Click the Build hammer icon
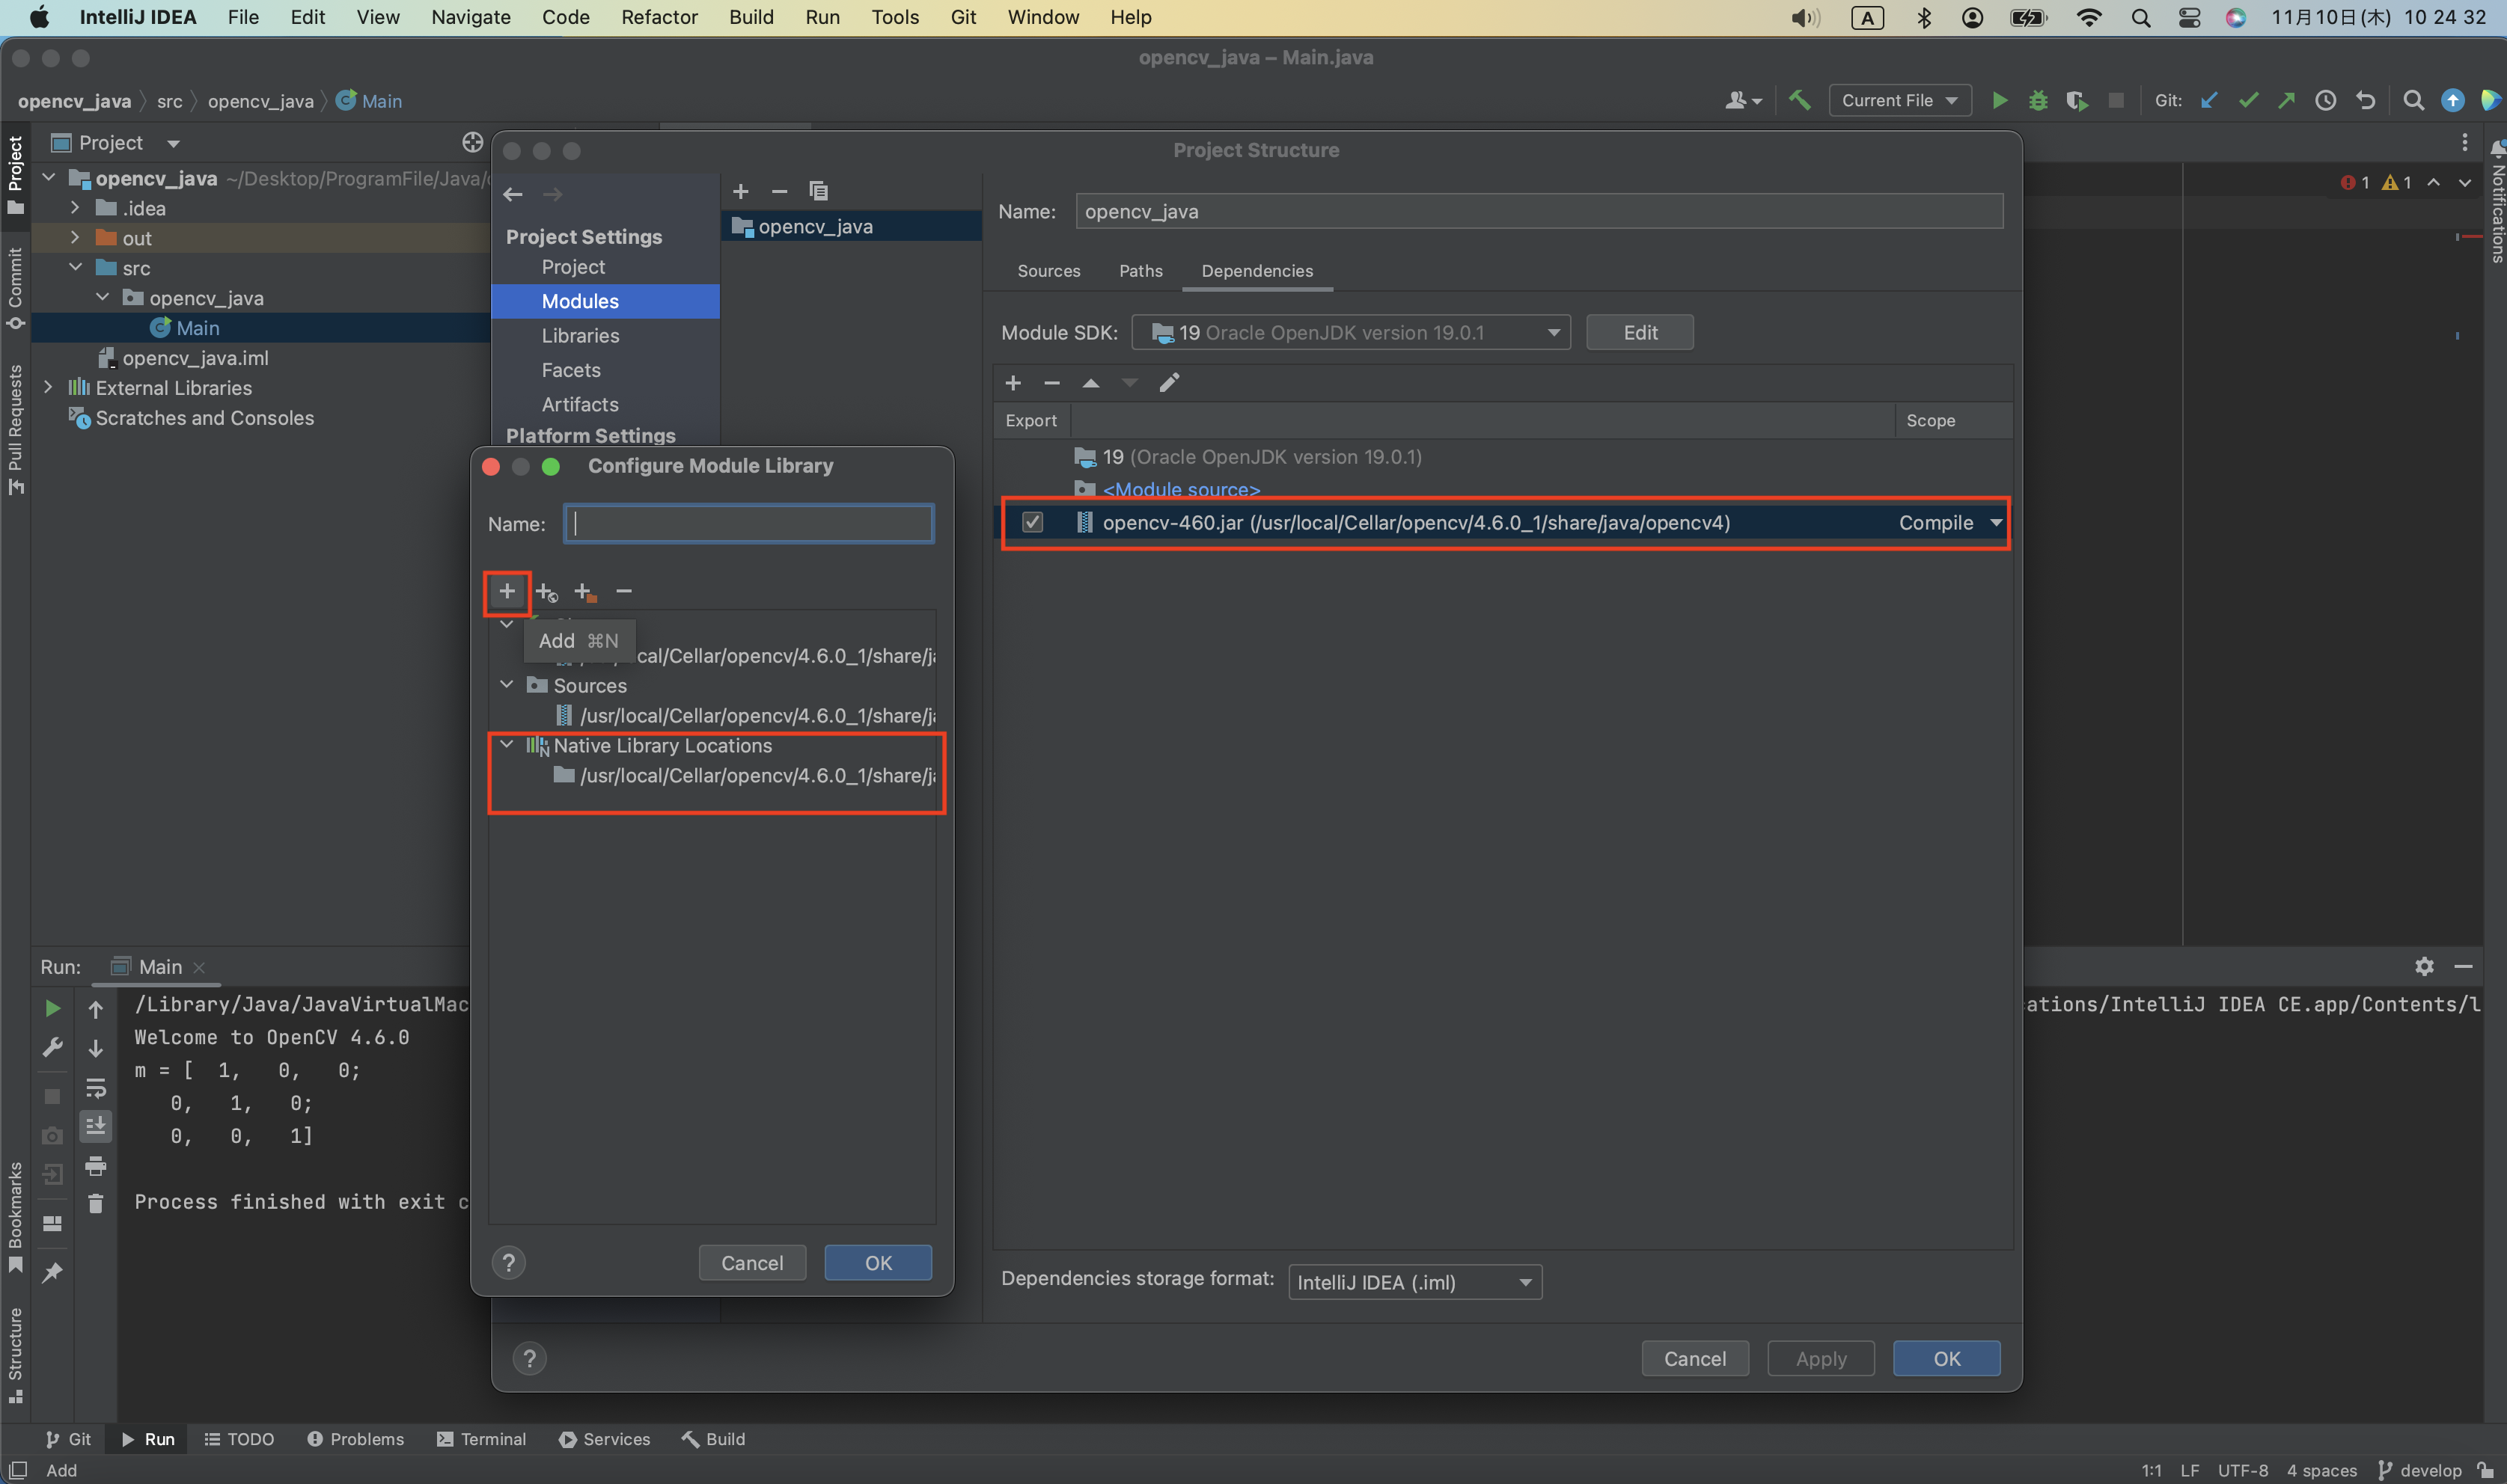Image resolution: width=2507 pixels, height=1484 pixels. click(1800, 100)
